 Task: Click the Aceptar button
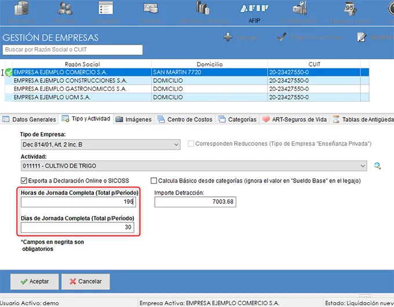click(34, 282)
